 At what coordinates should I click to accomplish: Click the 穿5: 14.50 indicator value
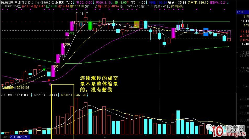(x=138, y=3)
